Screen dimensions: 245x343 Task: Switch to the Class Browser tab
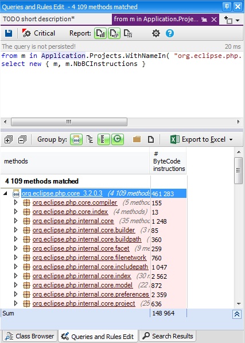(30, 336)
